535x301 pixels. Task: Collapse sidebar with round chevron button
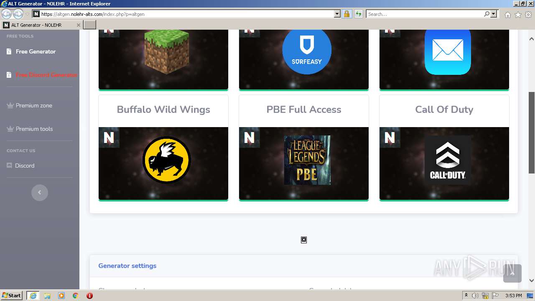pyautogui.click(x=40, y=192)
